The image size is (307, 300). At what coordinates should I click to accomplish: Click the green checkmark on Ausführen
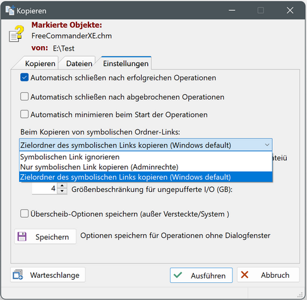click(x=178, y=275)
